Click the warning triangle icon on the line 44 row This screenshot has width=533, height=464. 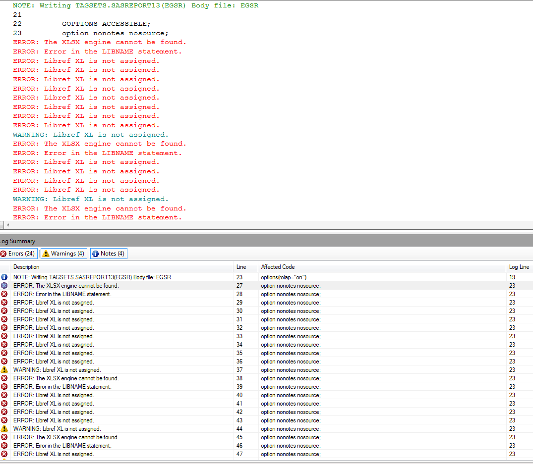pos(4,429)
